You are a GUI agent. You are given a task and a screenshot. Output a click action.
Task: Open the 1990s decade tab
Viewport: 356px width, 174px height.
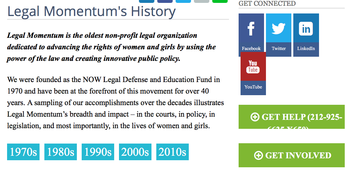[x=98, y=152]
